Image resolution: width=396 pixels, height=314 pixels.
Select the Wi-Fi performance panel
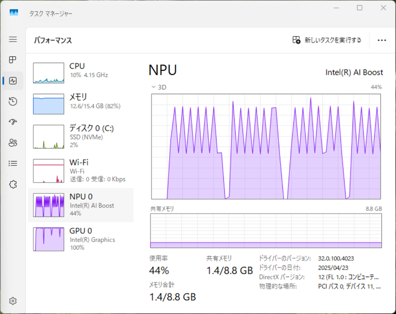pos(82,170)
